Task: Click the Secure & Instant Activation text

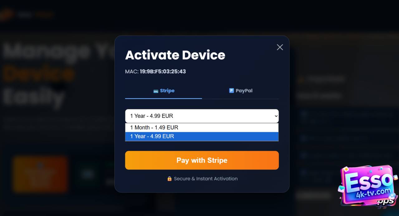Action: (206, 179)
